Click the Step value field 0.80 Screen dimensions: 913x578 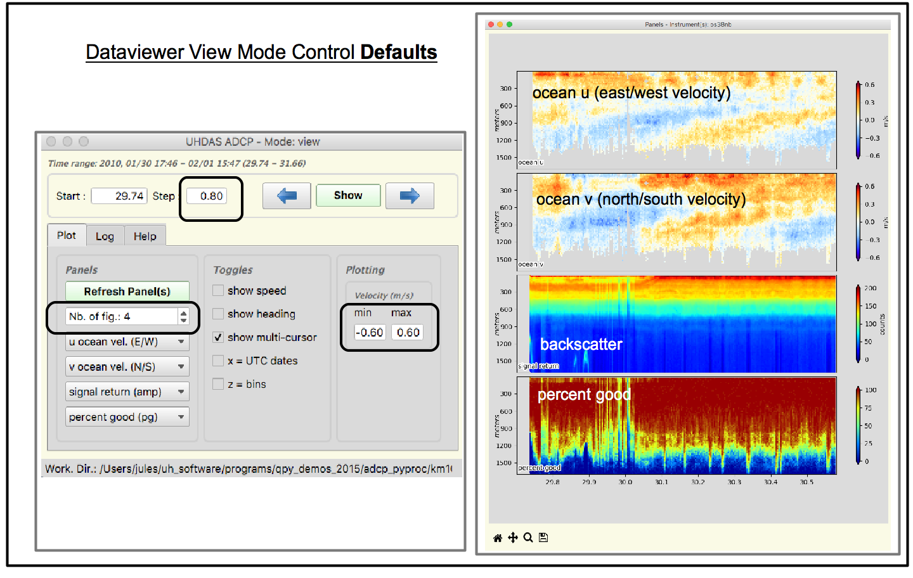pyautogui.click(x=206, y=196)
